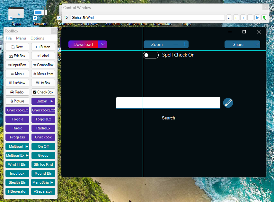Click the Progress tool
The image size is (274, 202).
pyautogui.click(x=17, y=137)
